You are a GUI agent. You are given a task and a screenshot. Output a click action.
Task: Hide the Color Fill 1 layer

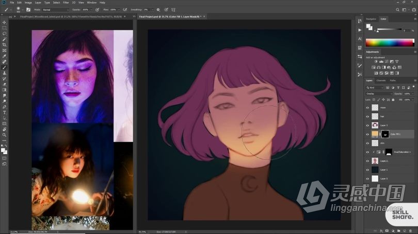pos(367,134)
